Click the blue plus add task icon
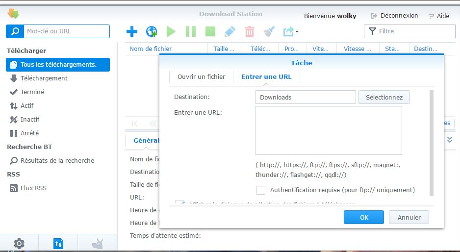460x252 pixels. pos(131,32)
